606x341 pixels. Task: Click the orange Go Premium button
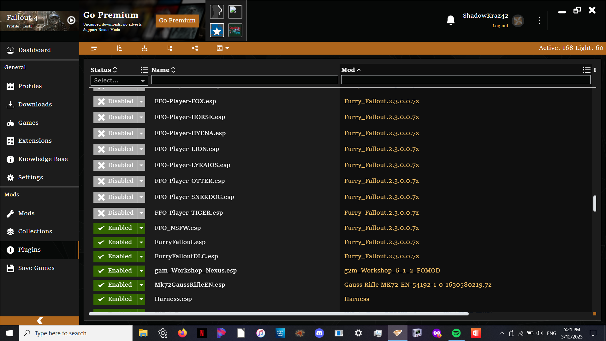tap(177, 21)
